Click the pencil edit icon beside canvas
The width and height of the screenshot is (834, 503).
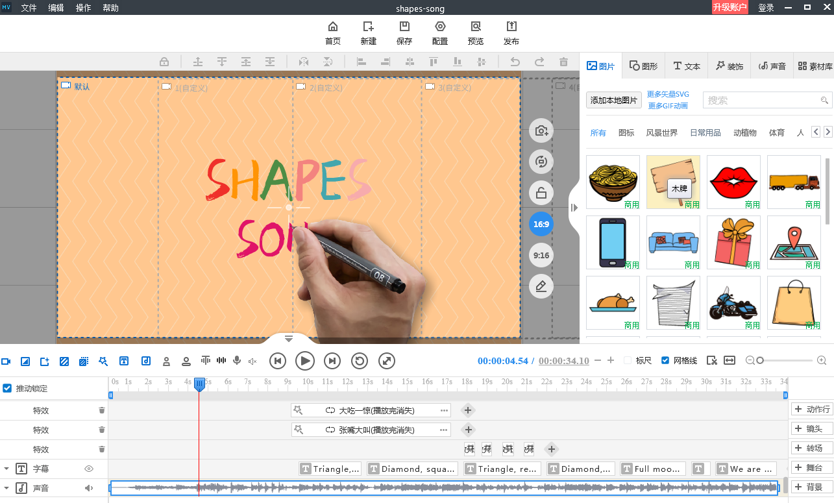[541, 286]
